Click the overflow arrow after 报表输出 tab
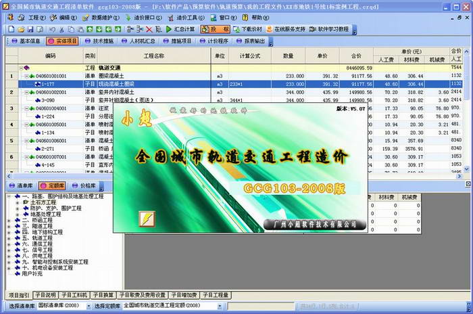 (x=270, y=42)
